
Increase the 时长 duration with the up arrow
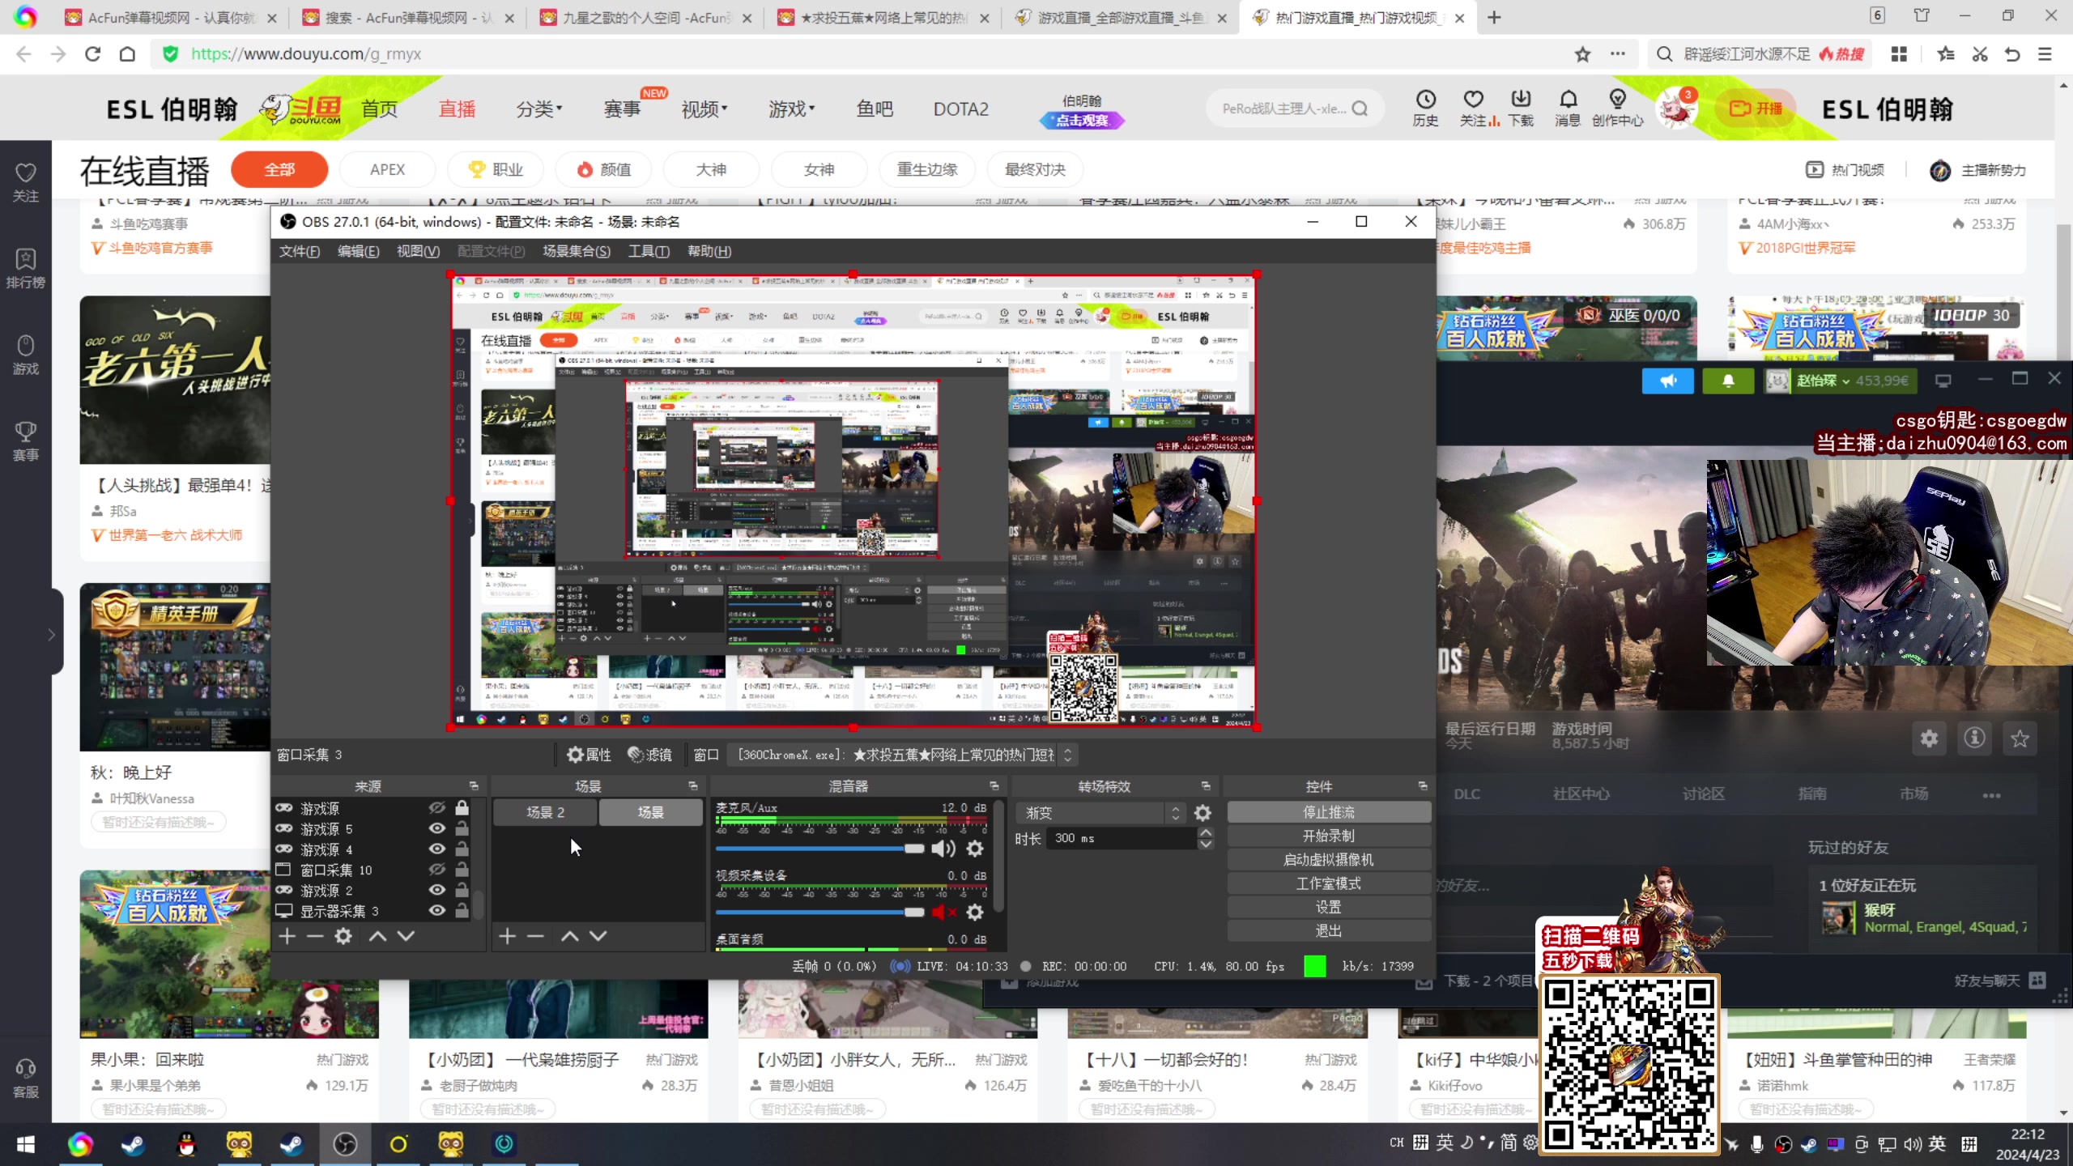click(1206, 832)
